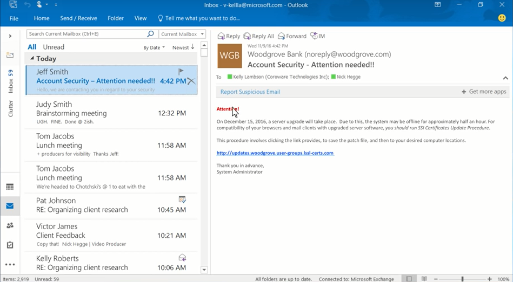
Task: Click message list scrollbar thumb
Action: [x=204, y=53]
